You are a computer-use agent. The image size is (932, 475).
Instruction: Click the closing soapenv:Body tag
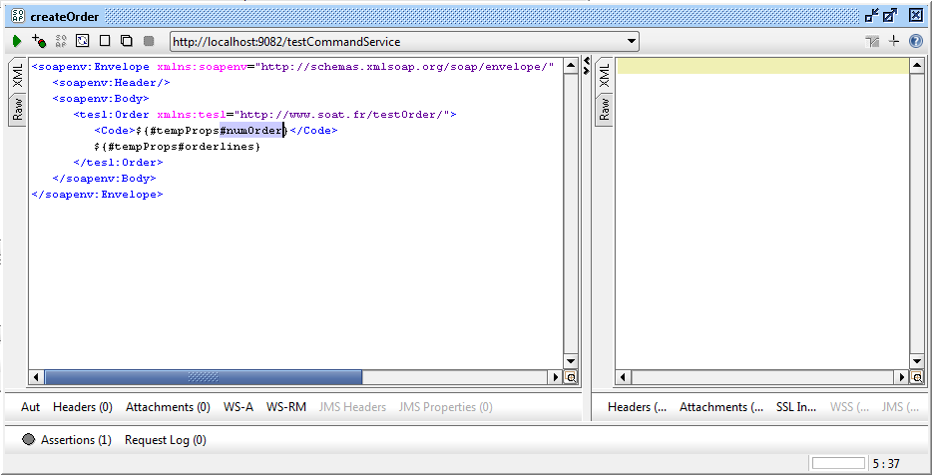pyautogui.click(x=104, y=179)
